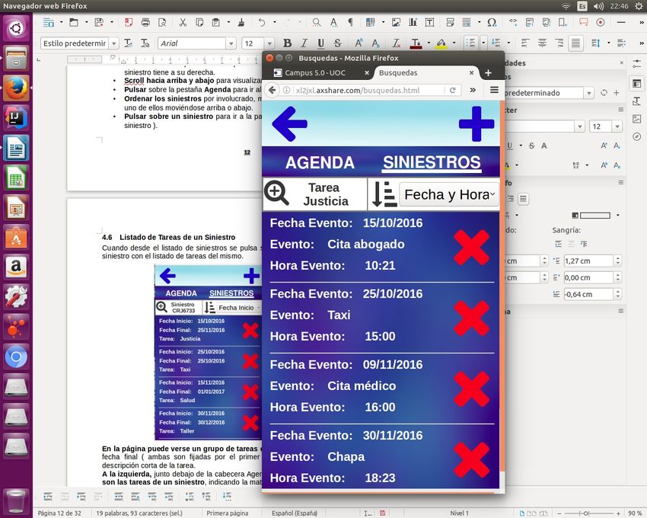Toggle italic formatting in the Writer toolbar
This screenshot has height=518, width=647.
[304, 43]
